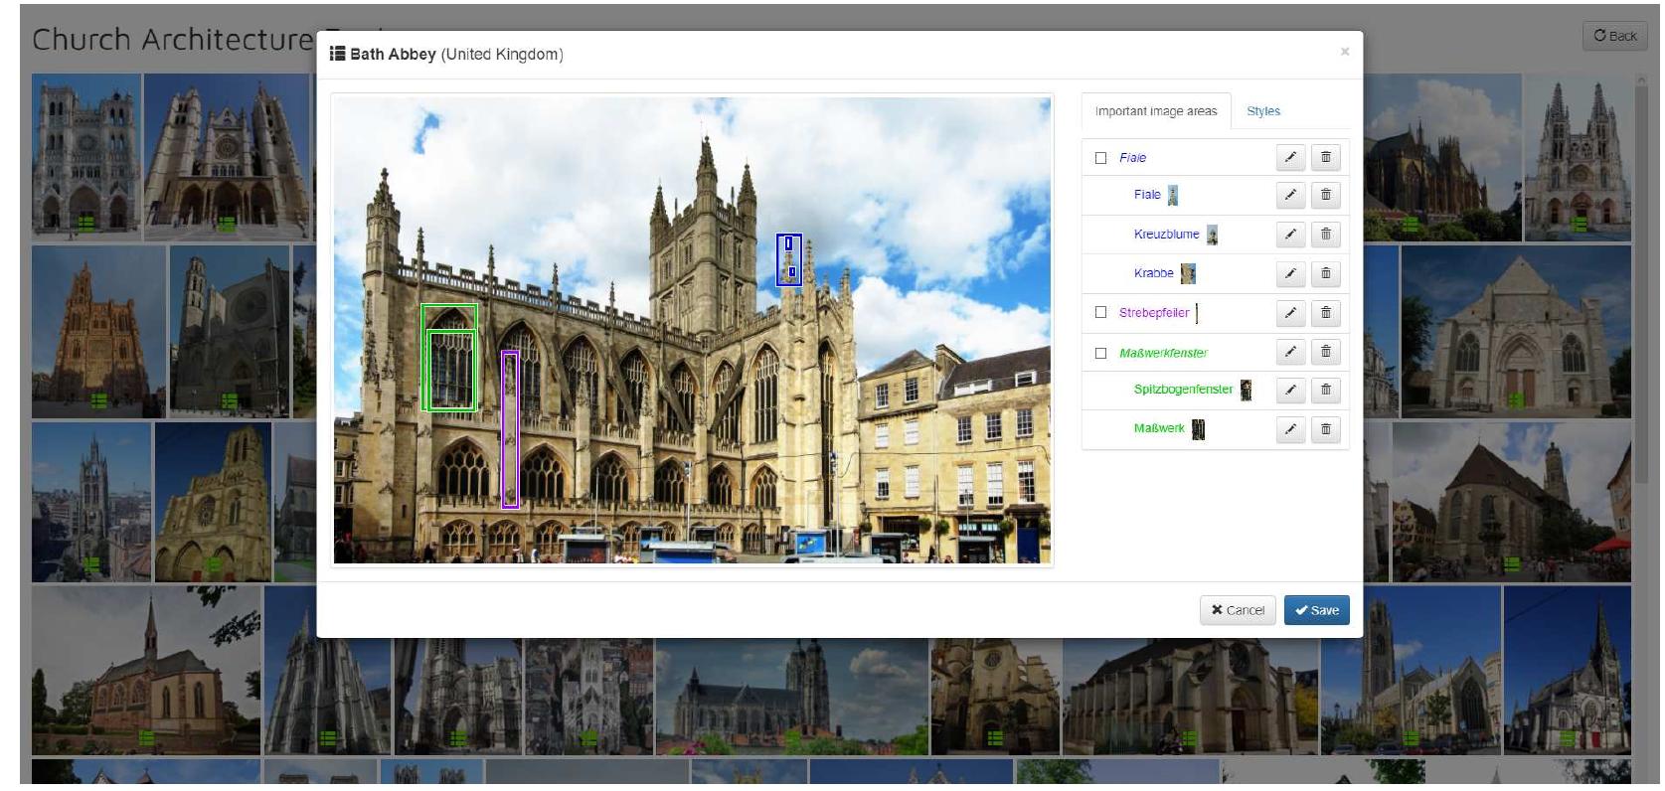Edit the Strebepfeiler area
The image size is (1665, 791).
[x=1290, y=313]
